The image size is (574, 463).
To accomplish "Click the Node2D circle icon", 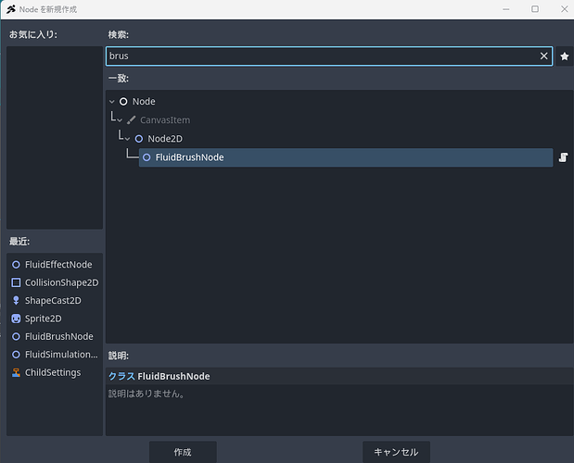I will (139, 139).
